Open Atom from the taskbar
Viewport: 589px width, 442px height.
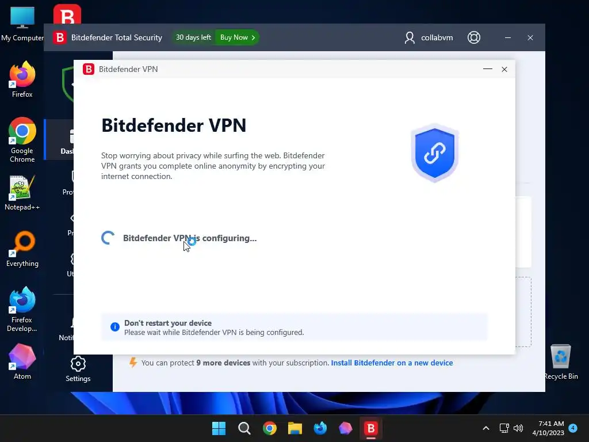pos(345,428)
